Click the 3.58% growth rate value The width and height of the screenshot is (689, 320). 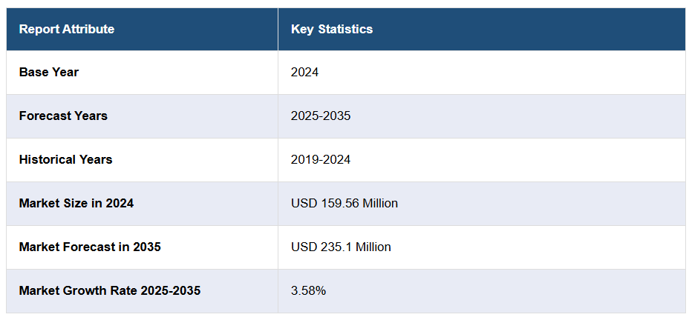[x=308, y=290]
